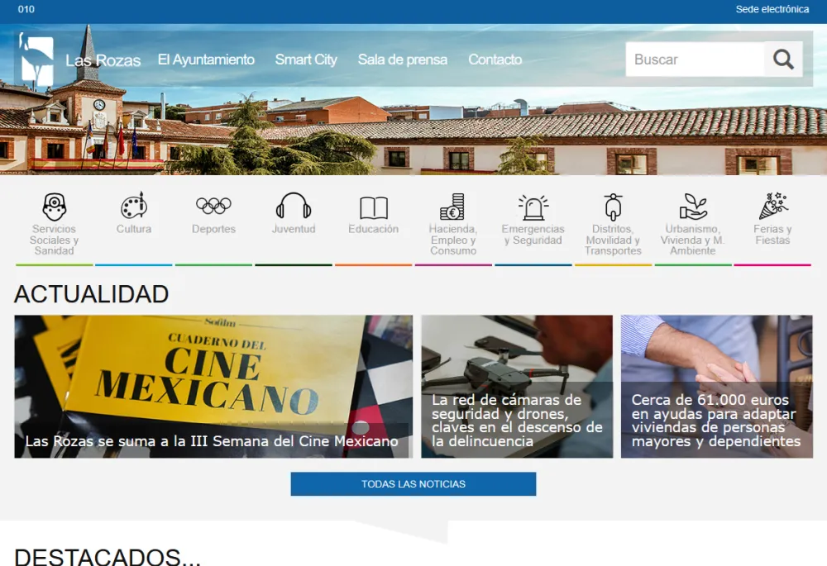This screenshot has width=827, height=566.
Task: Click the DESTACADOS section heading
Action: 108,557
